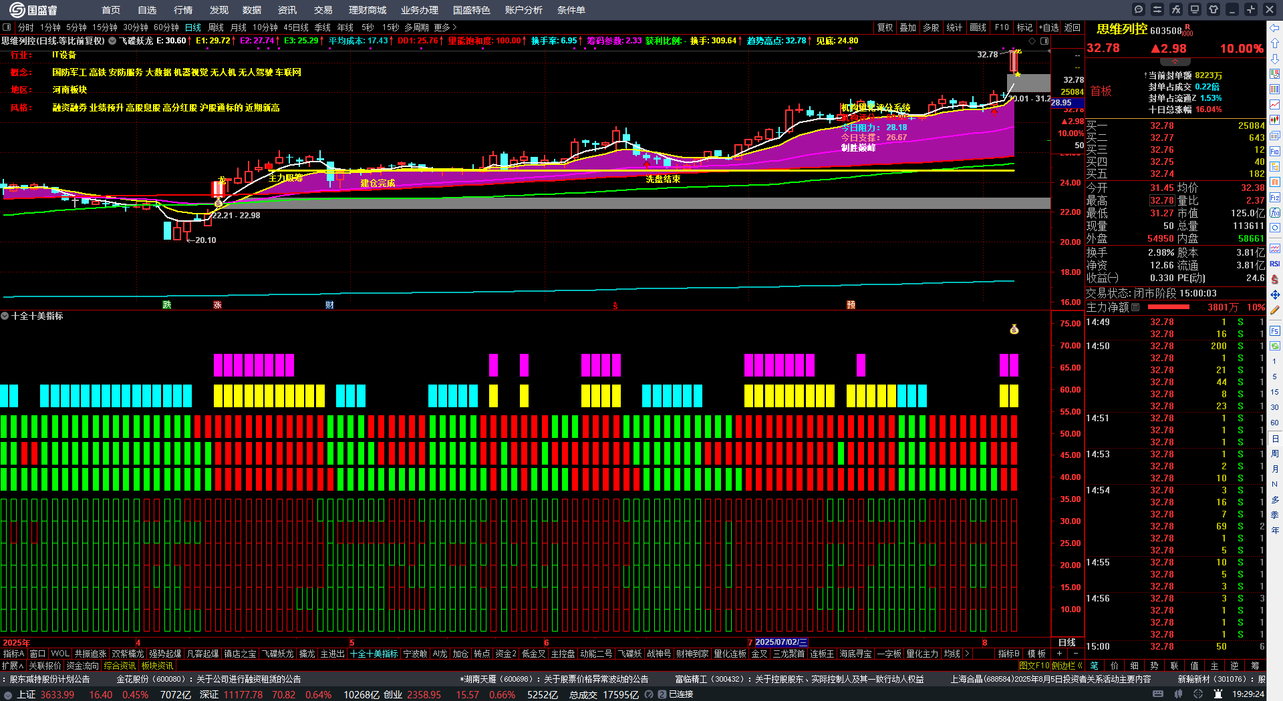
Task: Click the screen display icon in title bar
Action: pos(1195,9)
